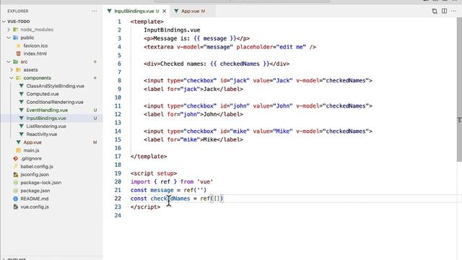
Task: Open babel.config.js file
Action: (x=37, y=166)
